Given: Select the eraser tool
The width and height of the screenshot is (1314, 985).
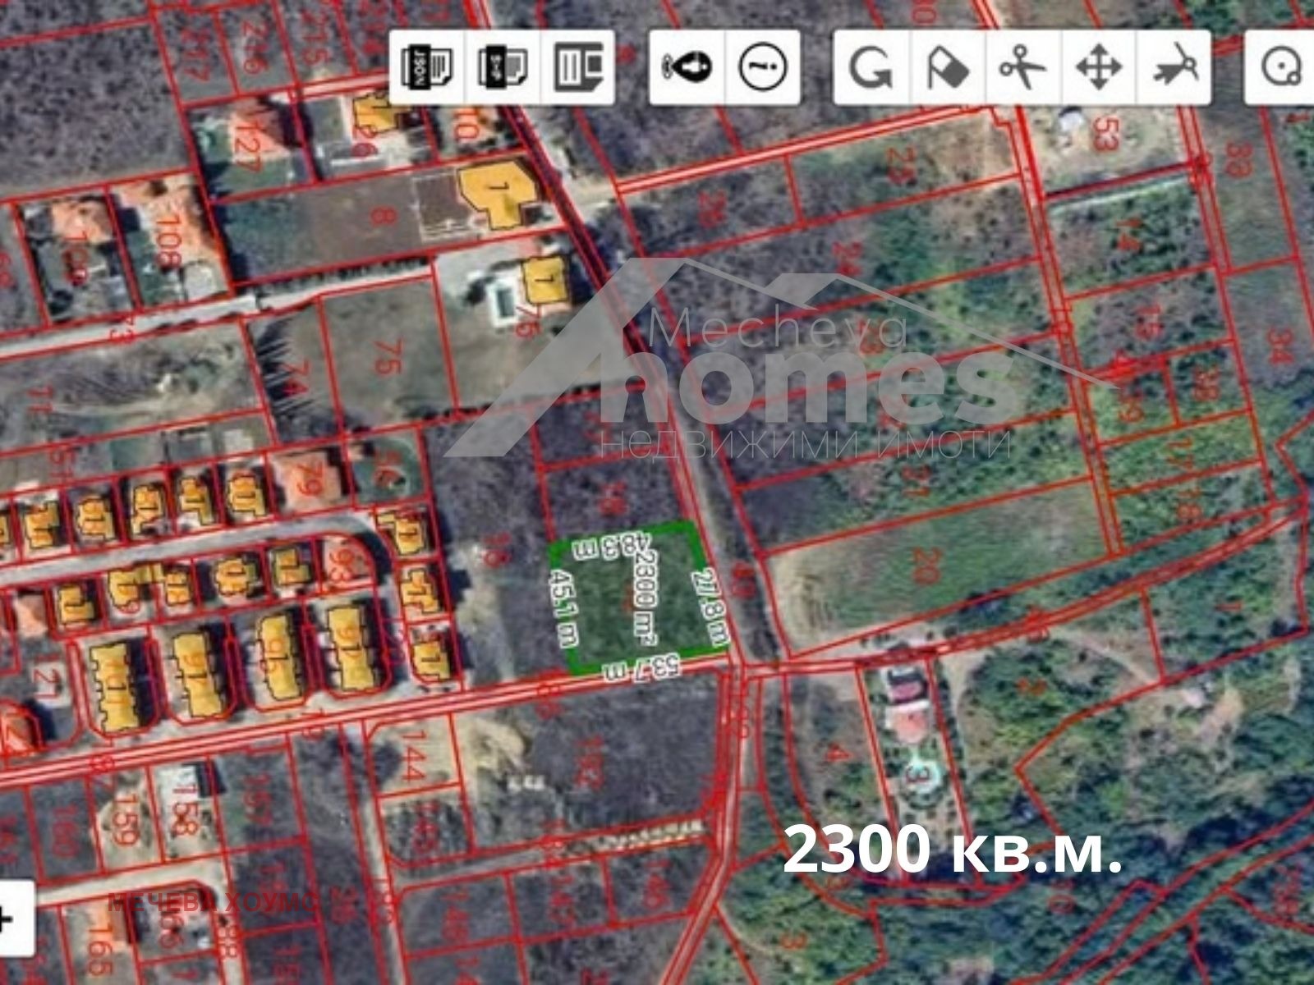Looking at the screenshot, I should pyautogui.click(x=947, y=67).
